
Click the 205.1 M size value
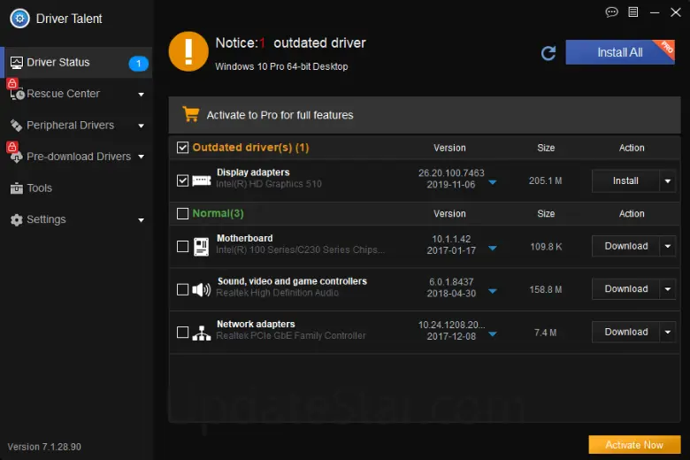(545, 181)
